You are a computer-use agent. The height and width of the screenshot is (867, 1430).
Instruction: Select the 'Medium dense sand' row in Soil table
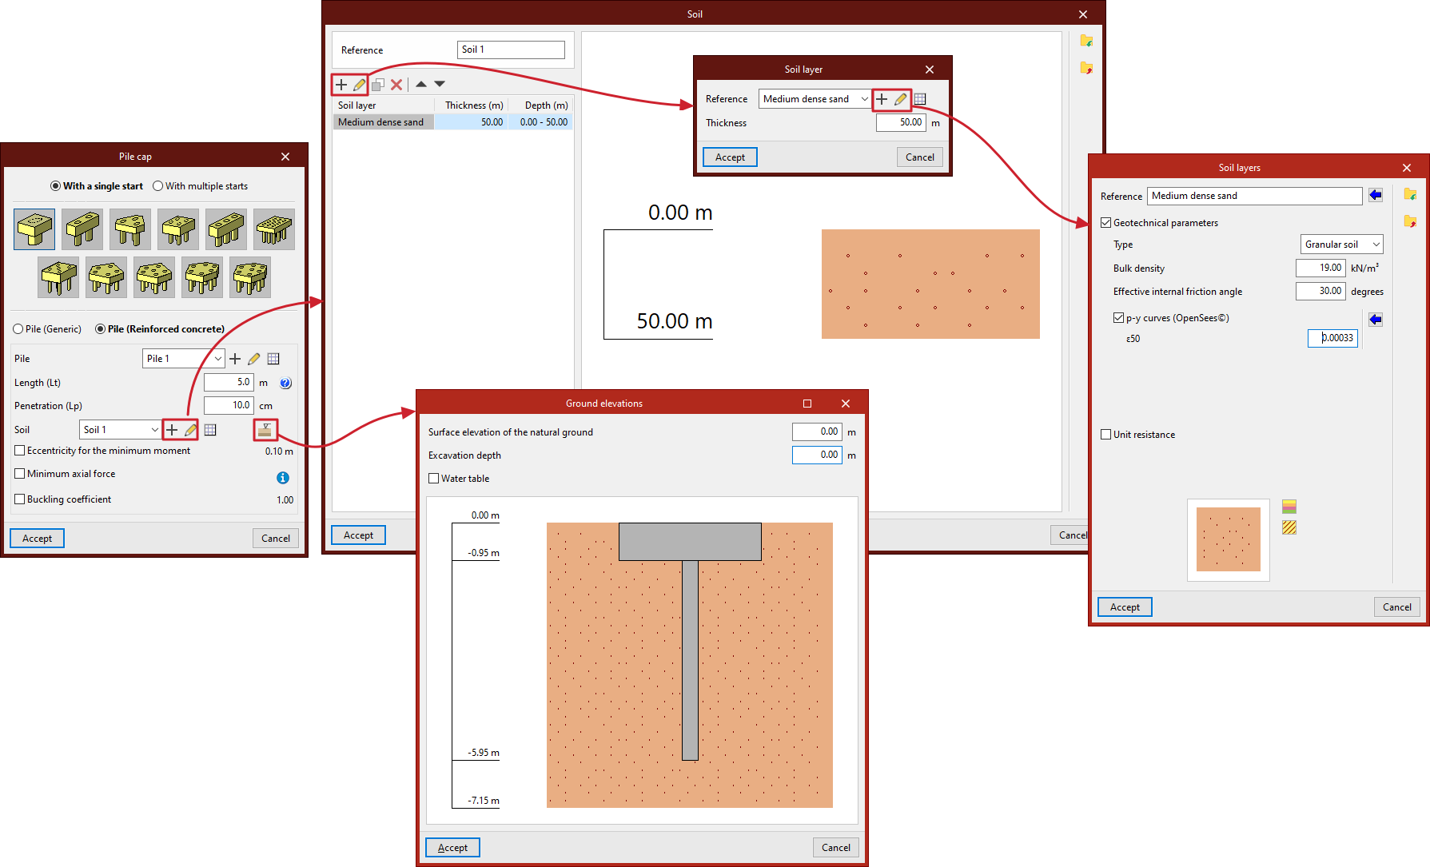tap(453, 122)
